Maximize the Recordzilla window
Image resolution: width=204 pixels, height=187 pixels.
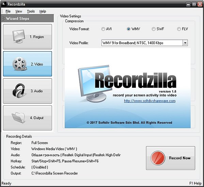pos(194,4)
